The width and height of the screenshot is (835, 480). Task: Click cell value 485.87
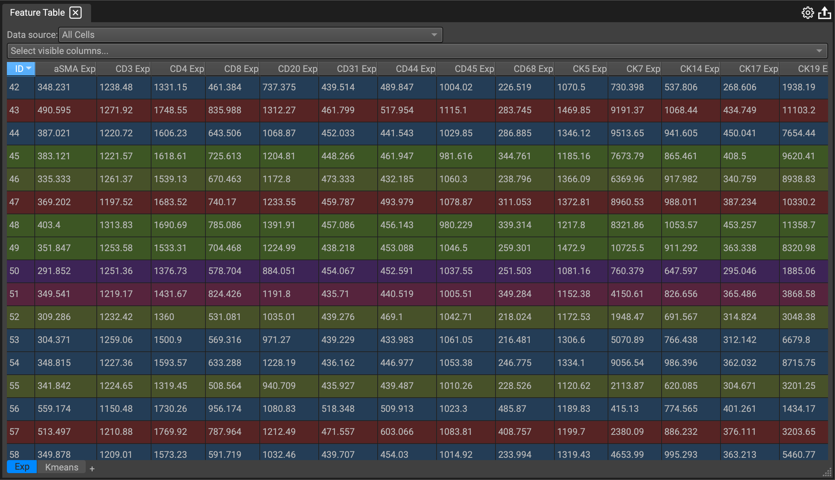click(x=512, y=409)
